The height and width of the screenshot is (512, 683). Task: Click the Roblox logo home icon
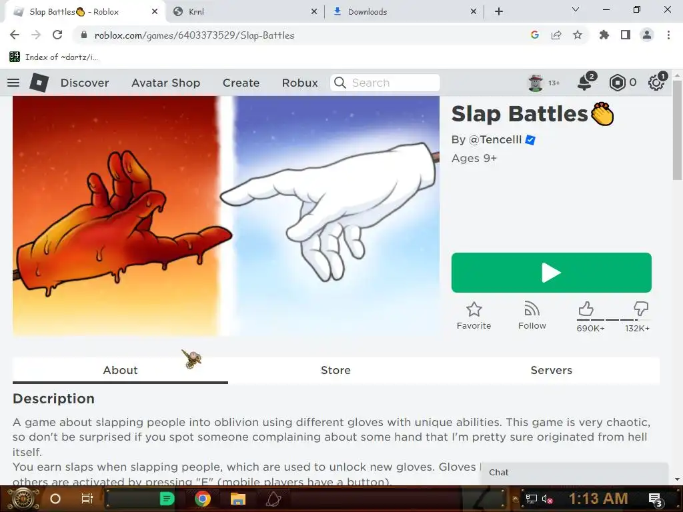[39, 83]
